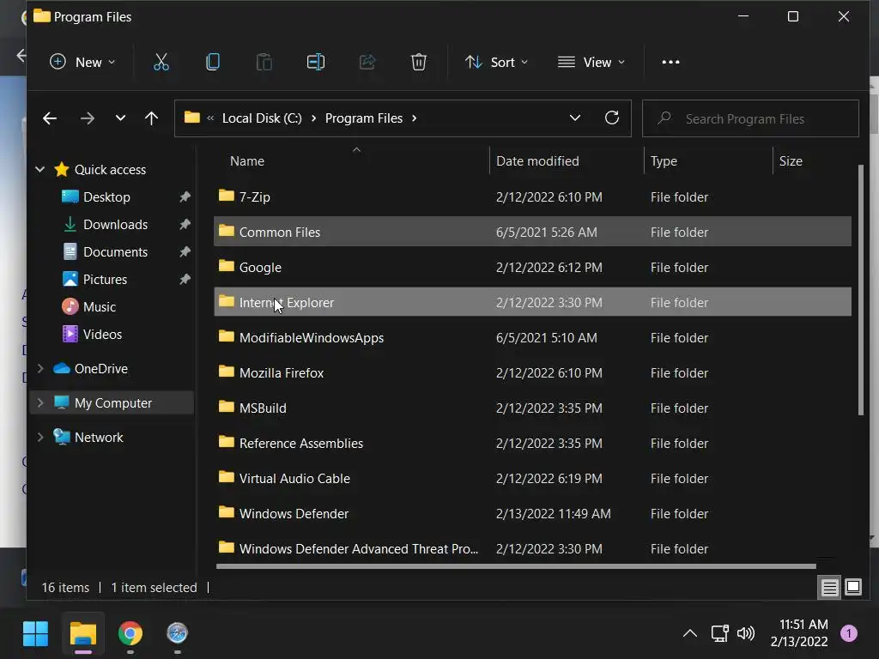879x659 pixels.
Task: Click the Copy icon in toolbar
Action: (x=213, y=62)
